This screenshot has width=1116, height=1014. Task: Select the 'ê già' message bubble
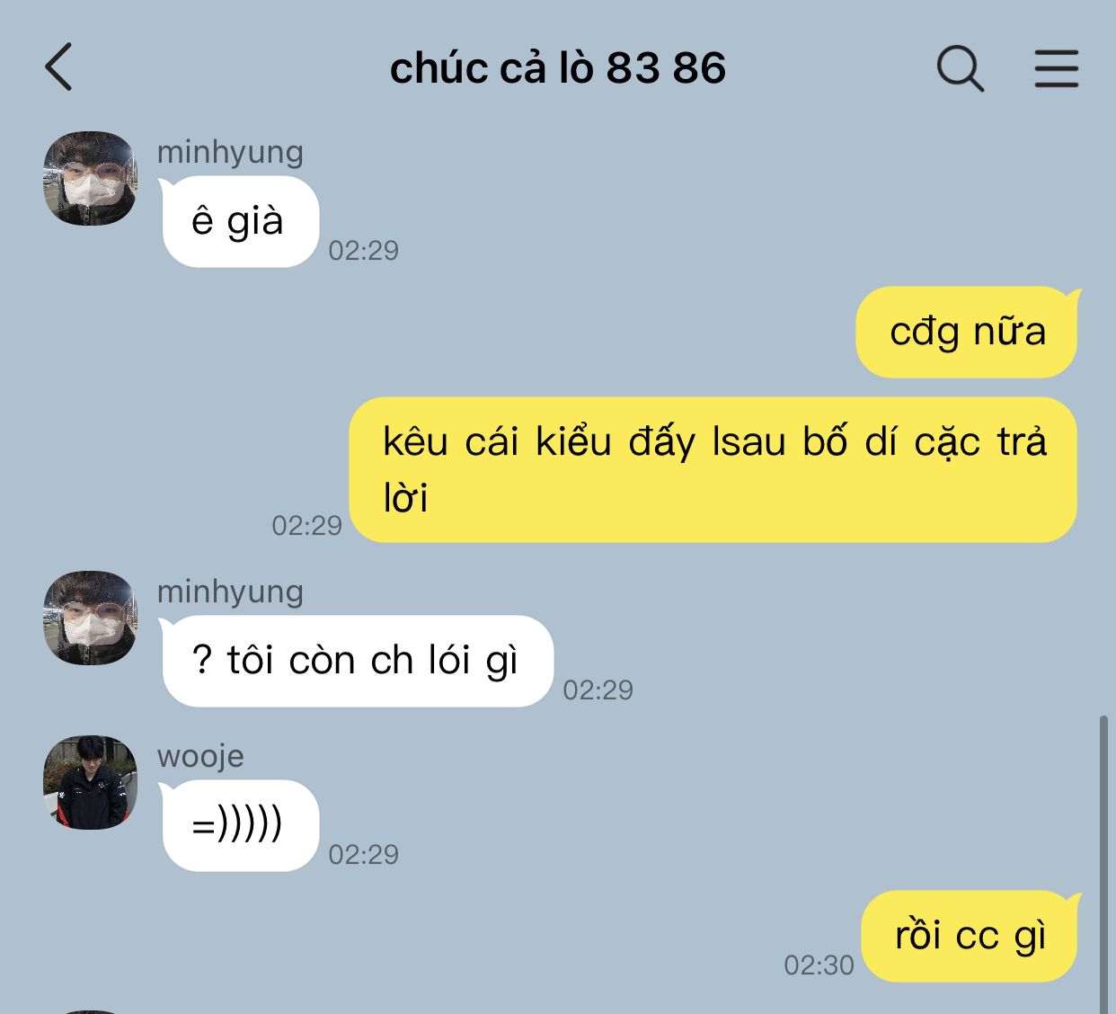coord(240,222)
